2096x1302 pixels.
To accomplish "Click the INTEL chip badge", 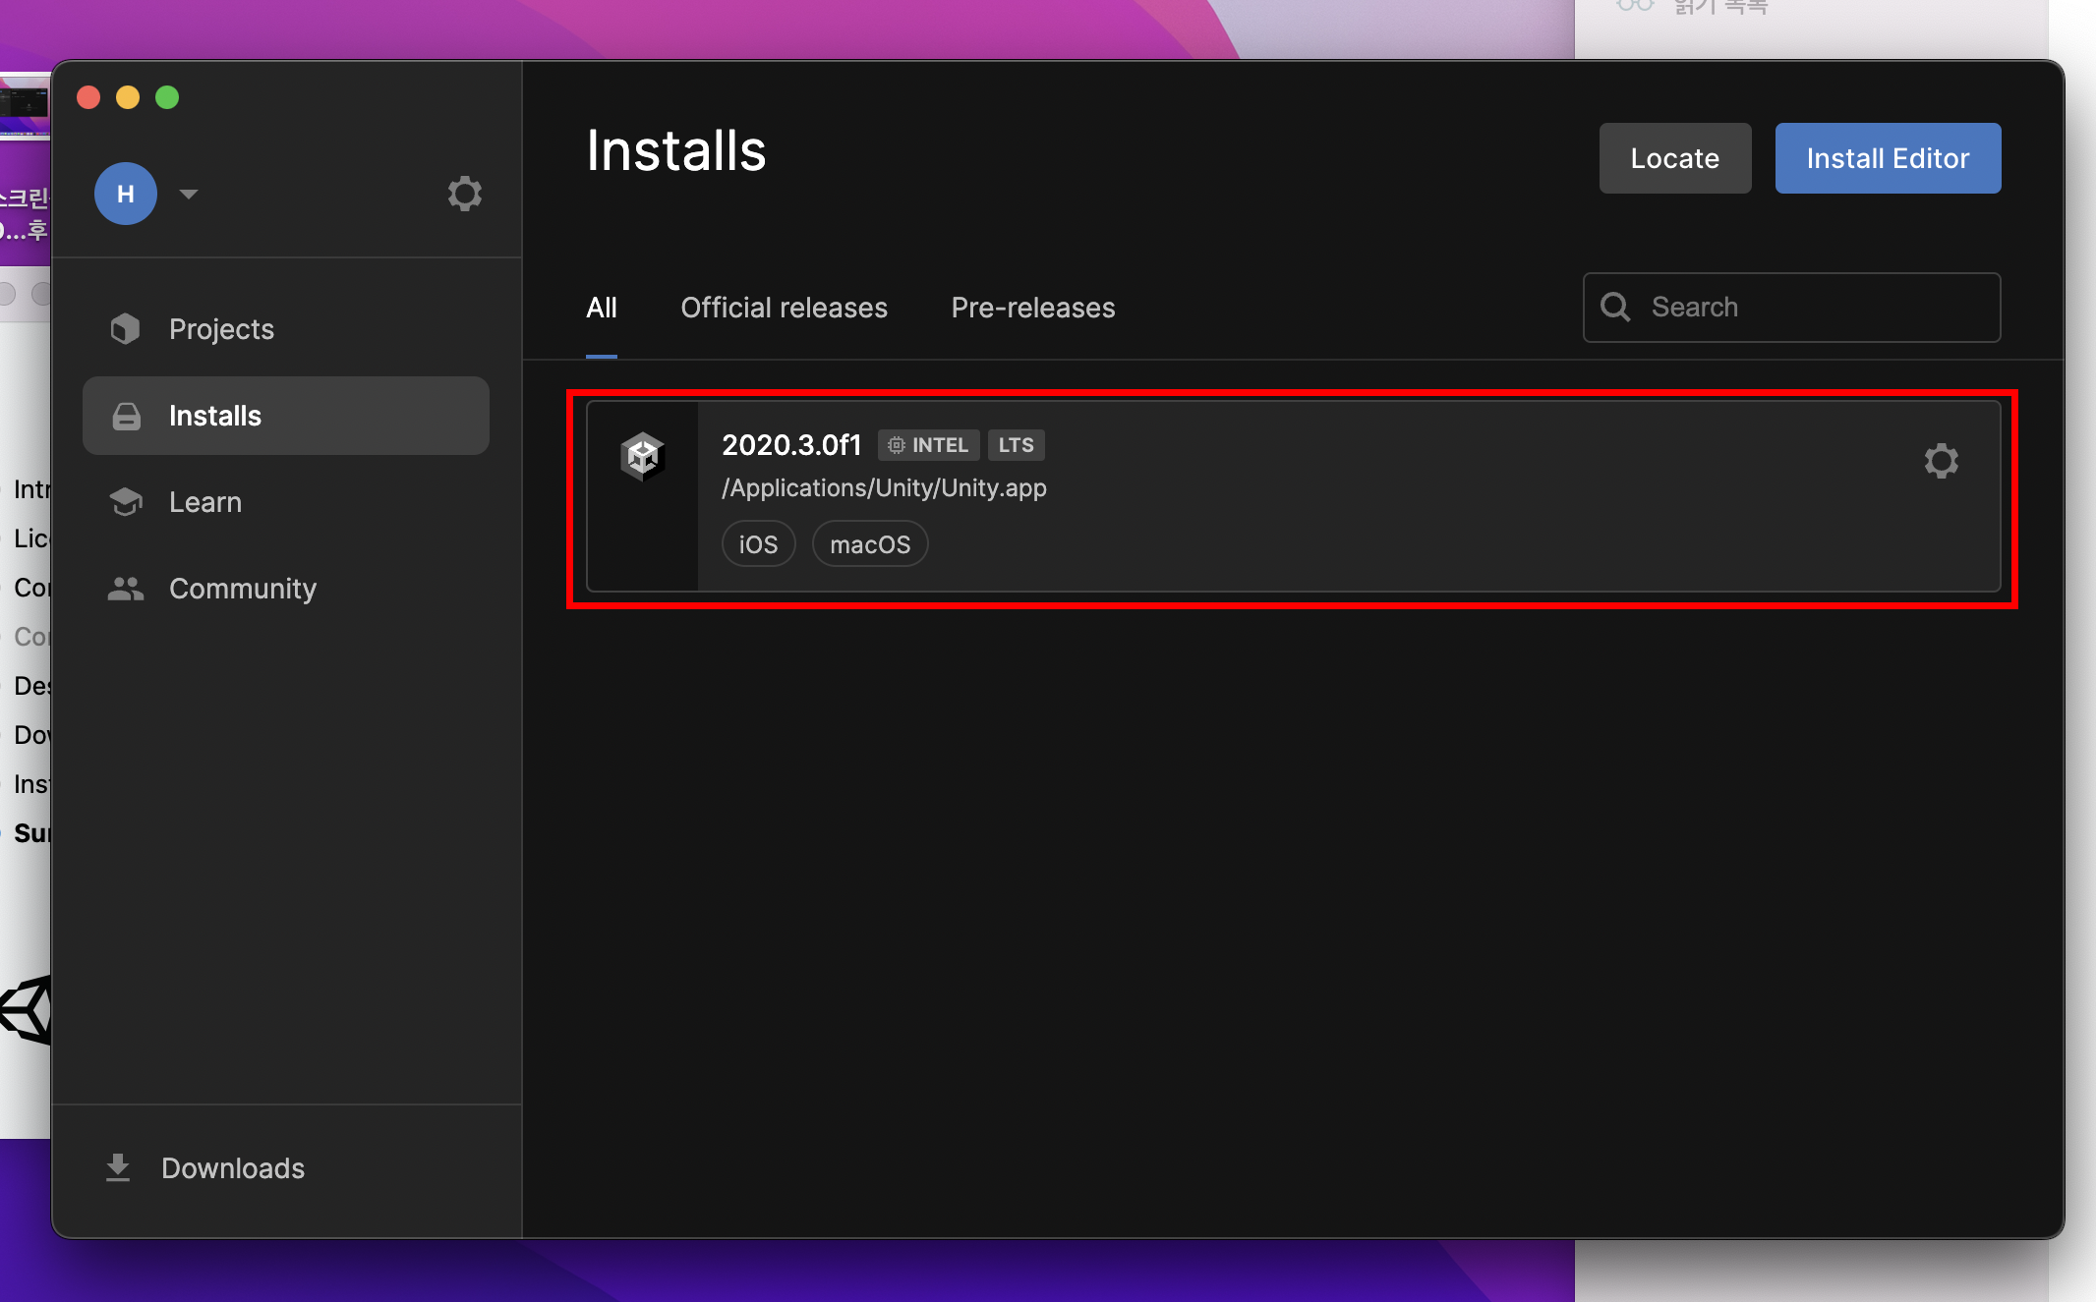I will tap(928, 445).
